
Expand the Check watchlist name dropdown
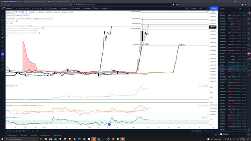point(222,9)
